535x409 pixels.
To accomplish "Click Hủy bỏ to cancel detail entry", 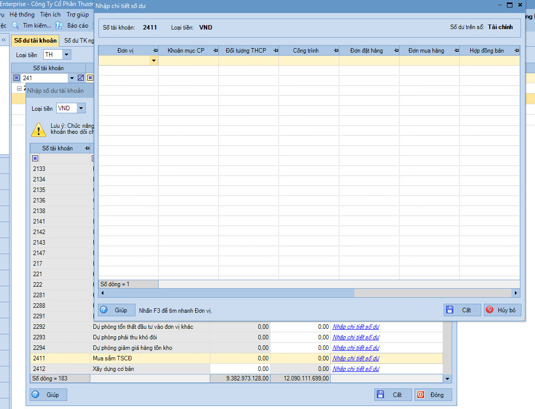I will pyautogui.click(x=502, y=310).
